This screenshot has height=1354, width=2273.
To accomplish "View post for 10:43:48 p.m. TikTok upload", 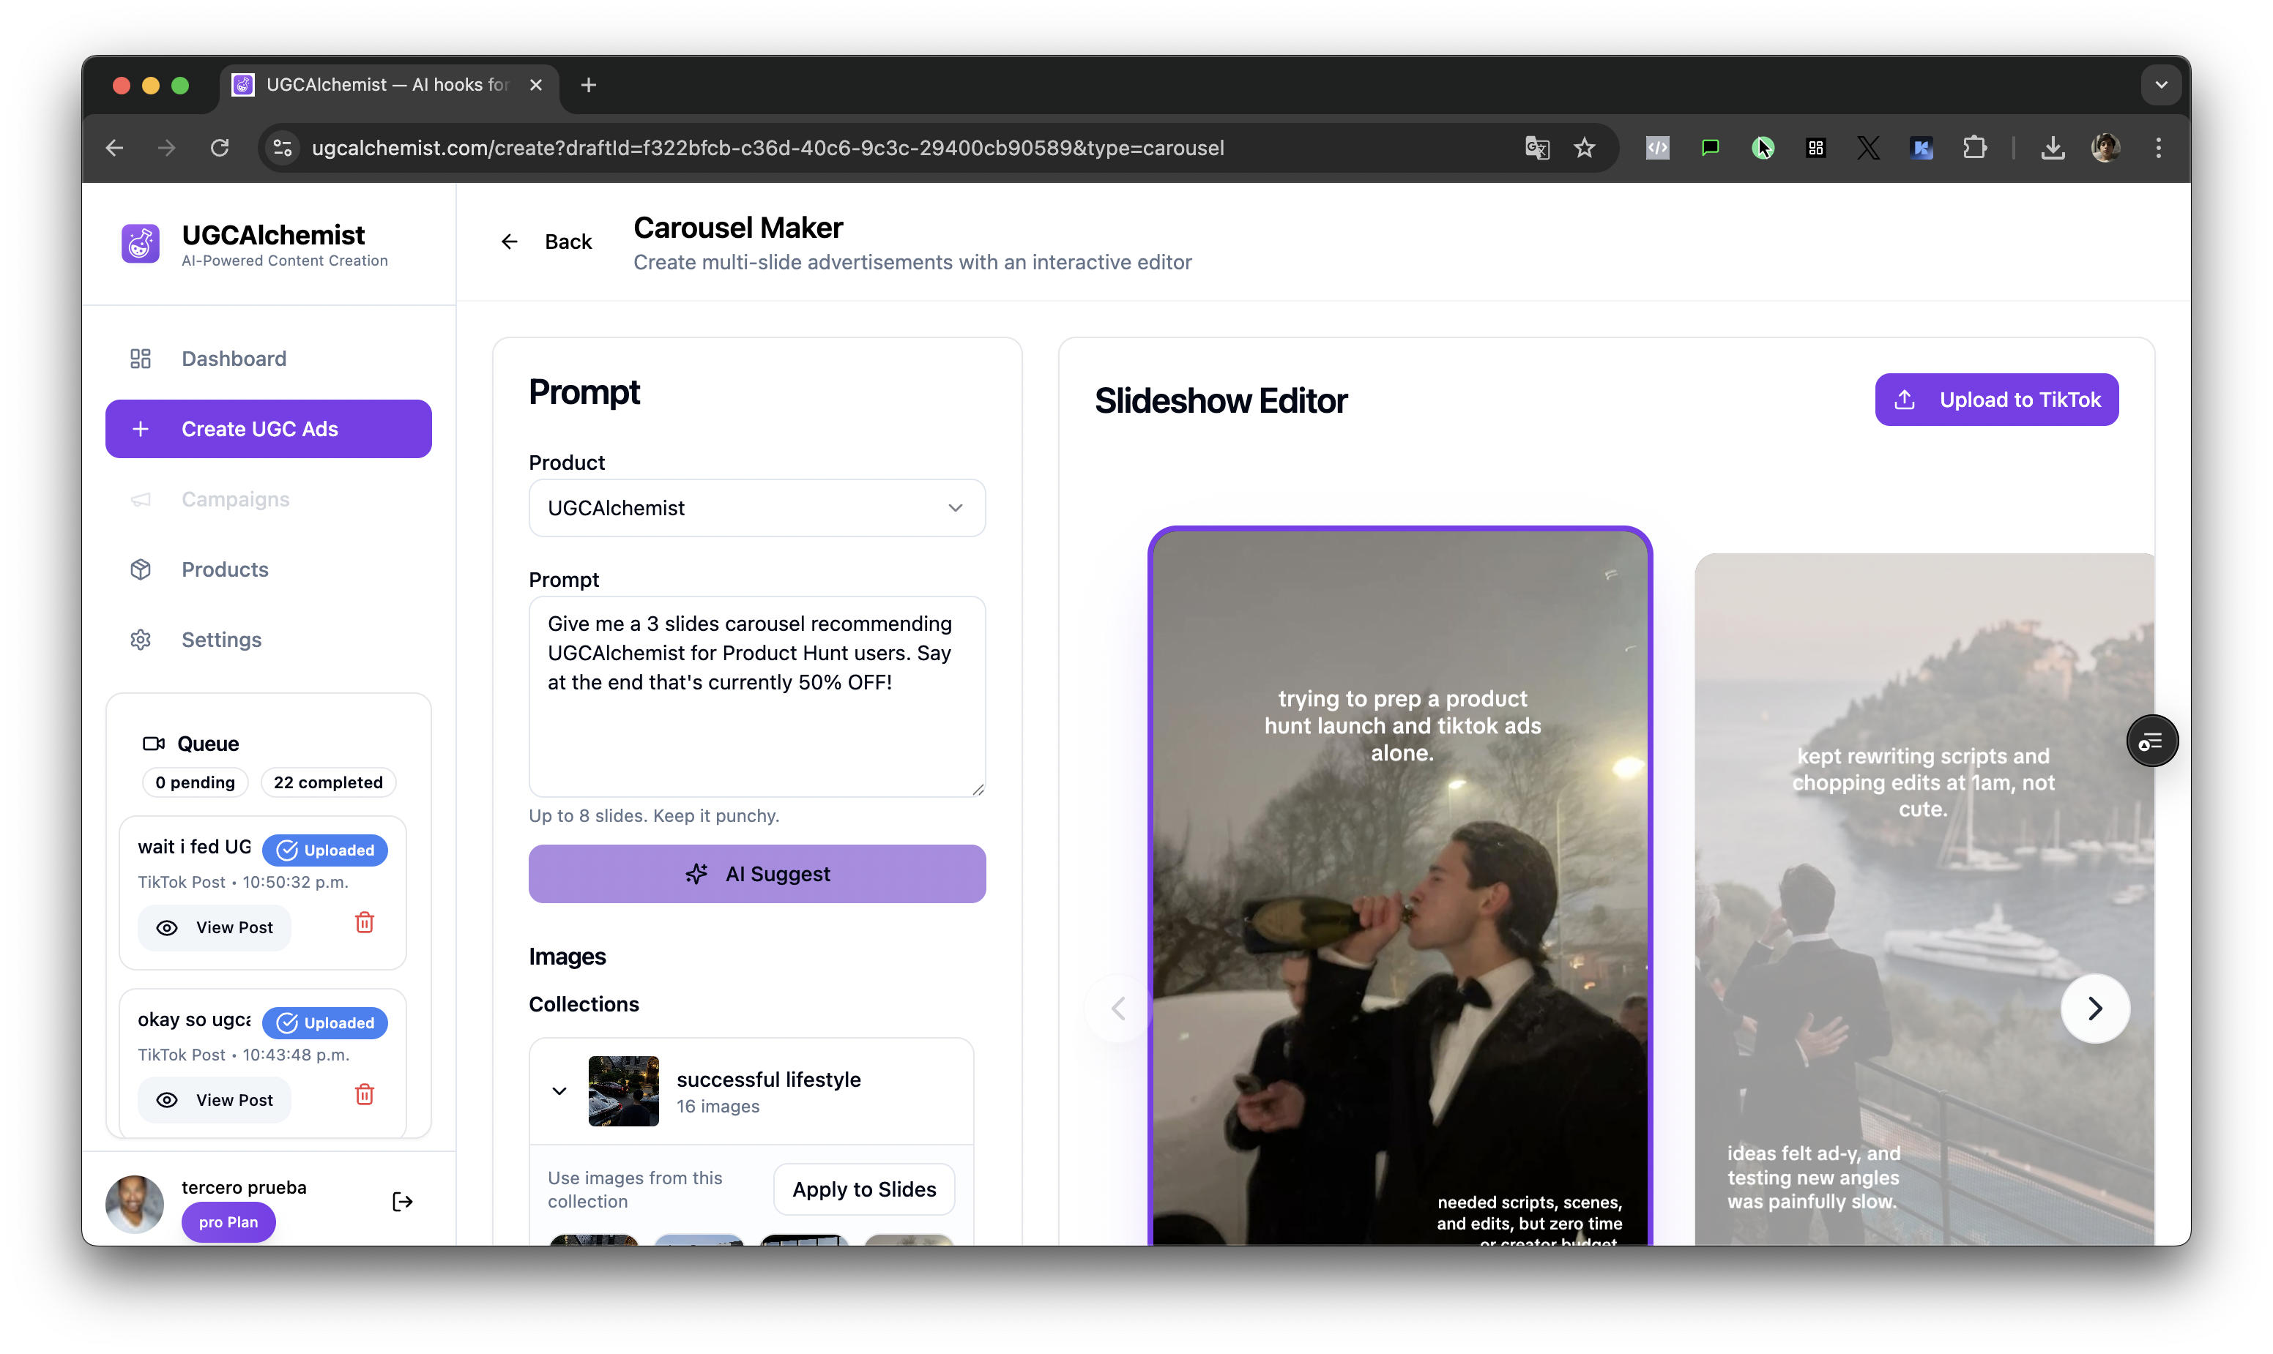I will coord(215,1100).
